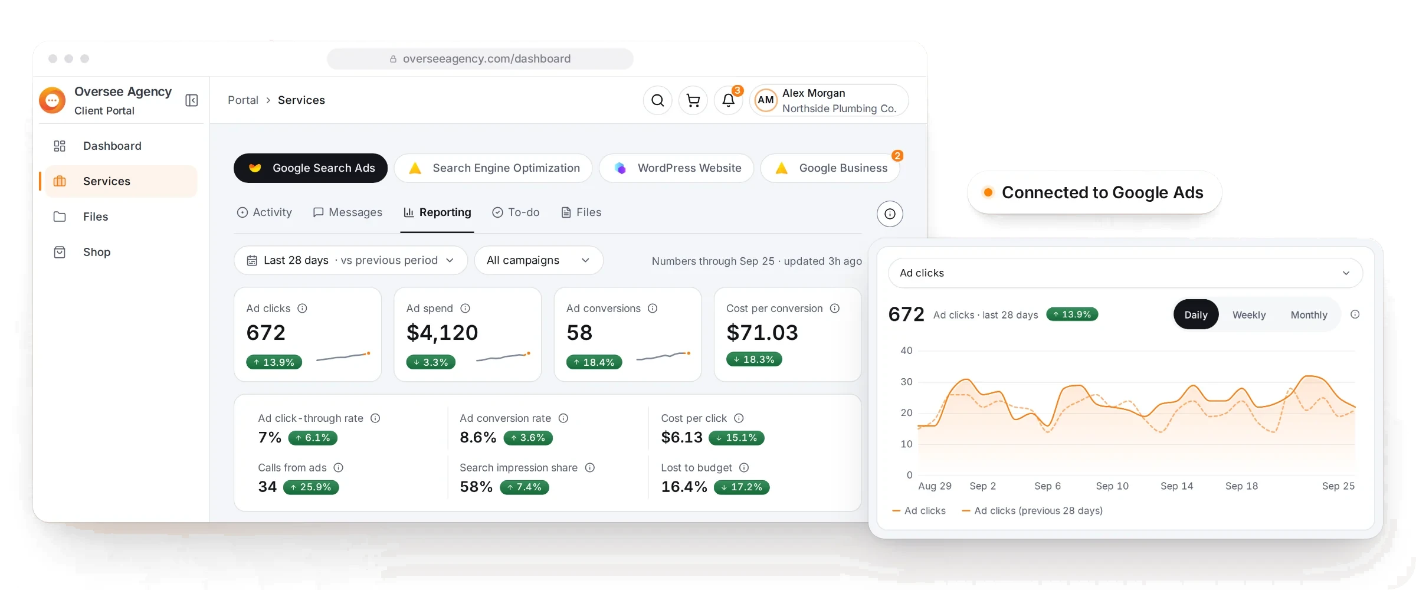Click info icon beside Calls from ads
Image resolution: width=1416 pixels, height=590 pixels.
tap(339, 467)
